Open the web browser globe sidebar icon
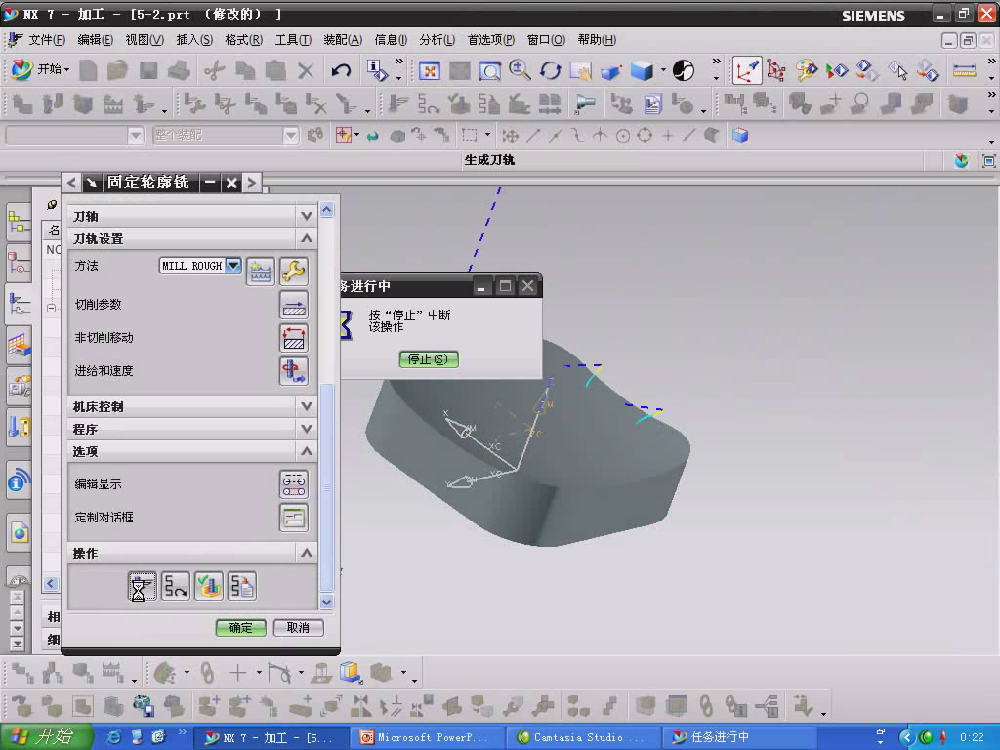The width and height of the screenshot is (1000, 750). coord(20,532)
